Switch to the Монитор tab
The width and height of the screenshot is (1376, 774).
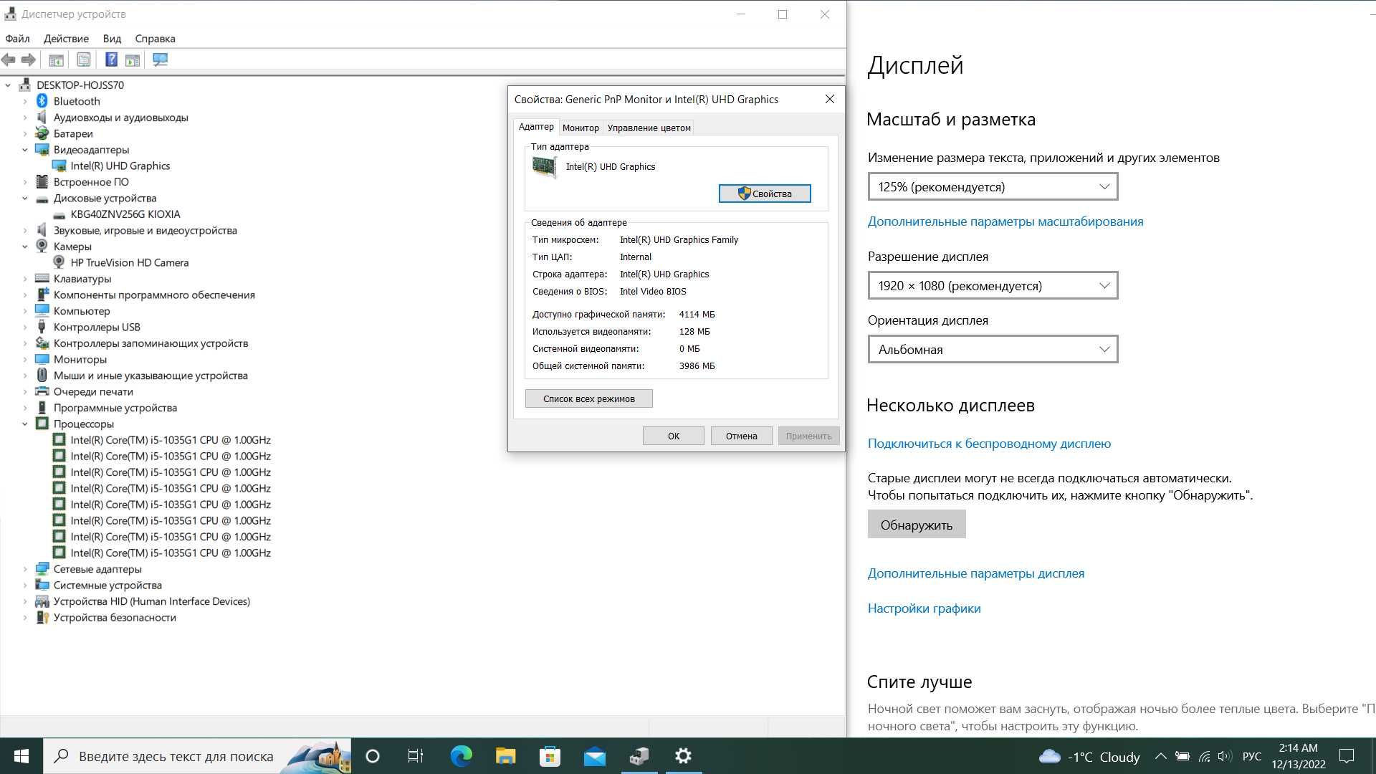(x=580, y=128)
